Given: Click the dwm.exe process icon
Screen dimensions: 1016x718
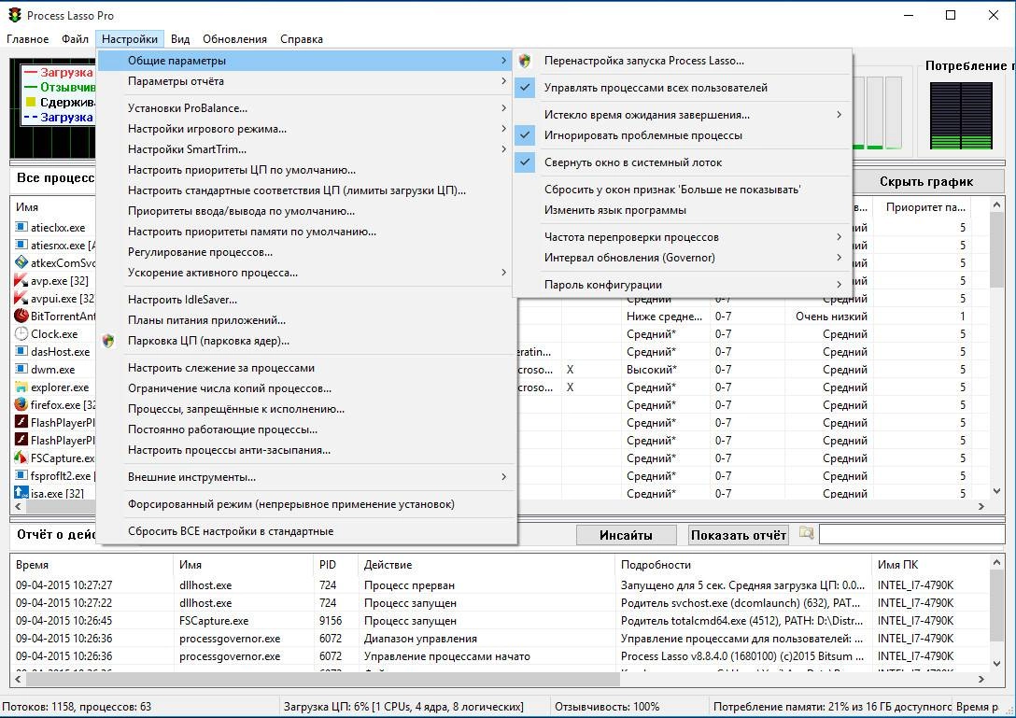Looking at the screenshot, I should tap(21, 369).
